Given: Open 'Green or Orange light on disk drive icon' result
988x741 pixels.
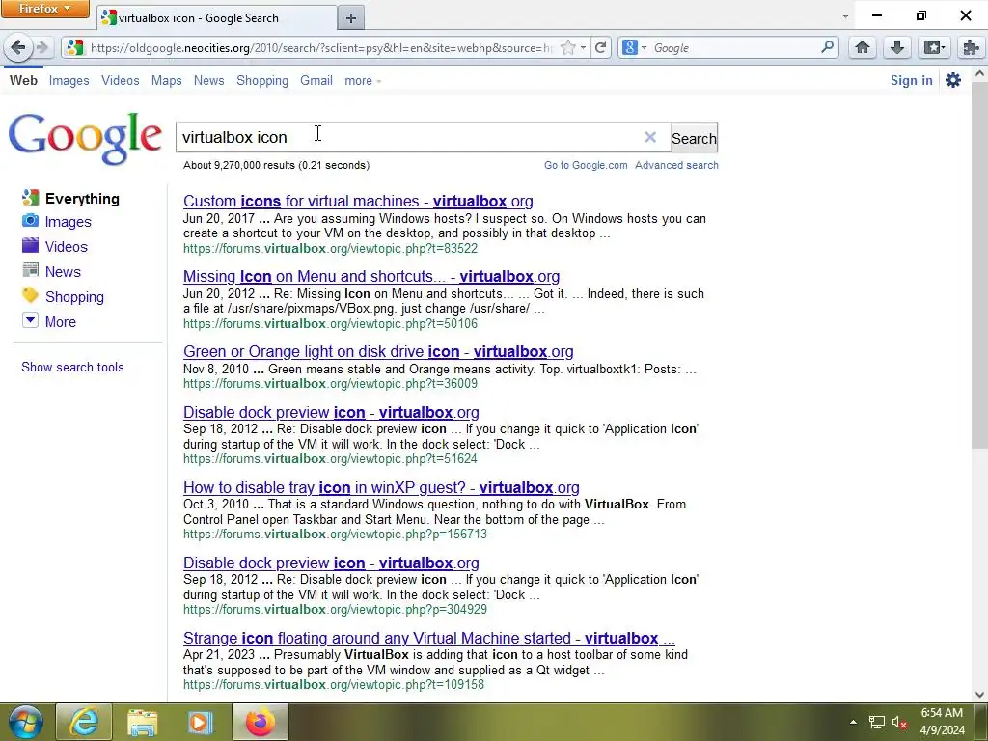Looking at the screenshot, I should click(x=378, y=351).
